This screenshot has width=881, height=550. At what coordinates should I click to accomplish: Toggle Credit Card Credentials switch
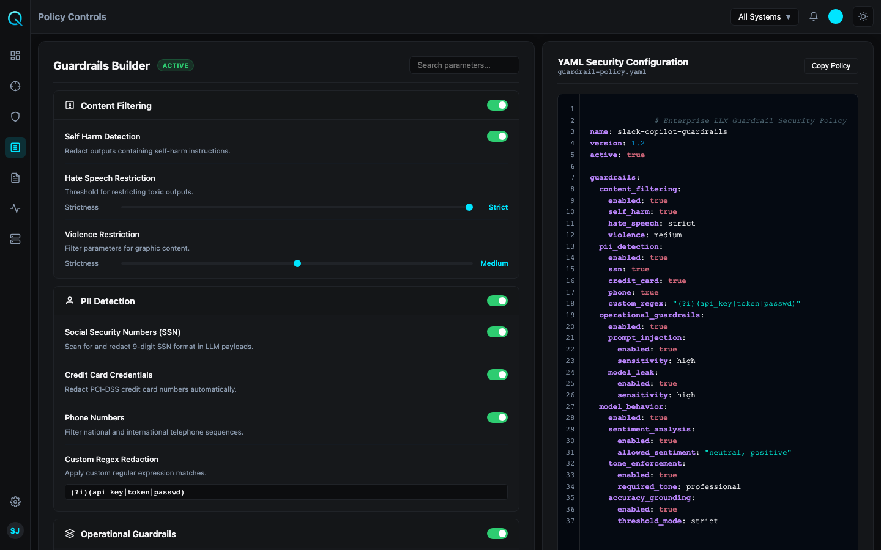pos(497,375)
